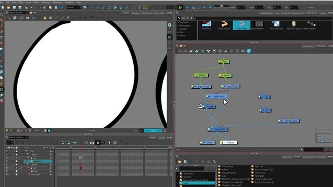The image size is (333, 187).
Task: Select the Write node in Node View
Action: 207,142
